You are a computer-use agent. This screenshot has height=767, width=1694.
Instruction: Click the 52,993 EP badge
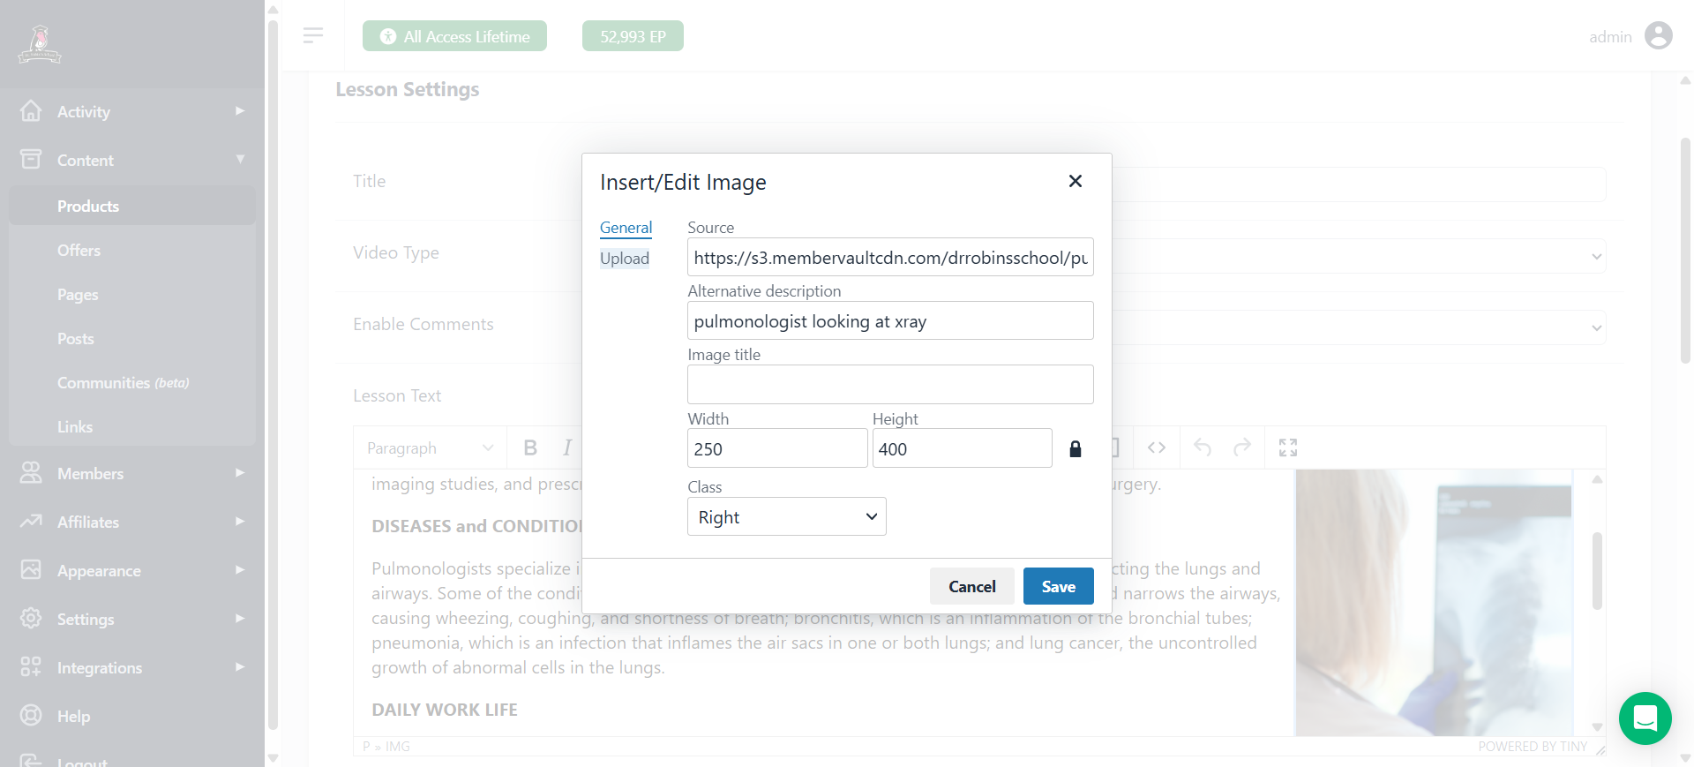633,36
